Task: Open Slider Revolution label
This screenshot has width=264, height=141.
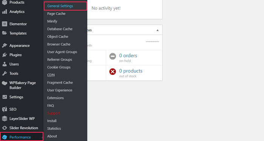Action: point(23,128)
